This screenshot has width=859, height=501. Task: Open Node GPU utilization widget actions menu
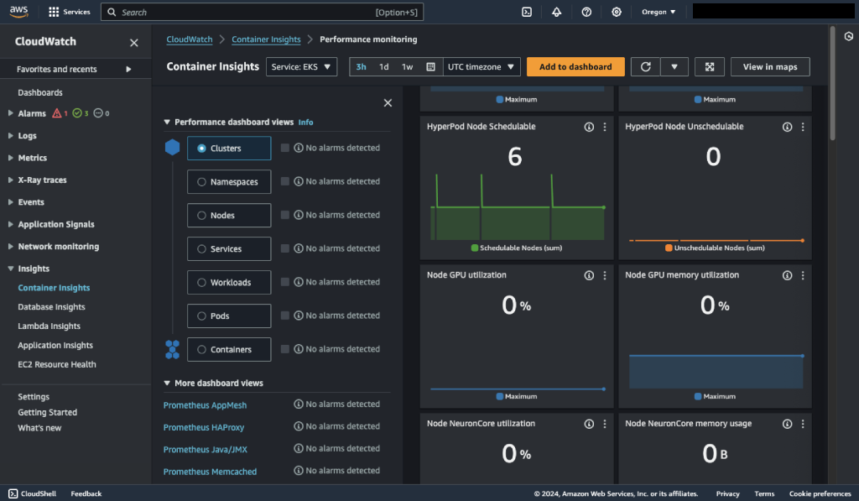[605, 275]
